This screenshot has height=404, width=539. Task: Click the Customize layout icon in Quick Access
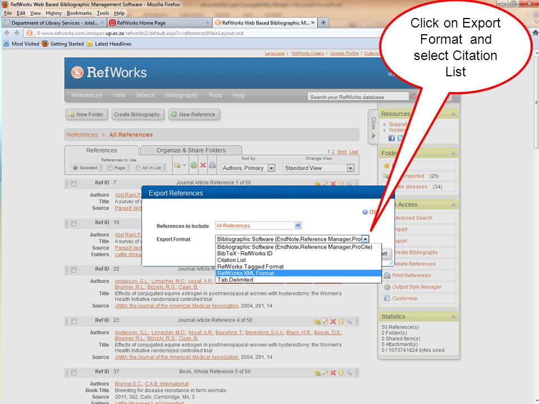[387, 298]
